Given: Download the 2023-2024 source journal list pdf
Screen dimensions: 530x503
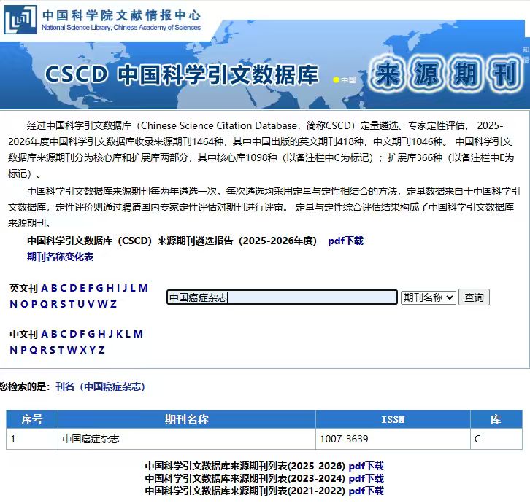Looking at the screenshot, I should coord(366,478).
